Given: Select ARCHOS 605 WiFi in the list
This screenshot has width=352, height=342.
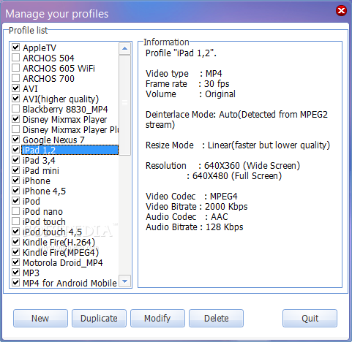Looking at the screenshot, I should [x=59, y=69].
